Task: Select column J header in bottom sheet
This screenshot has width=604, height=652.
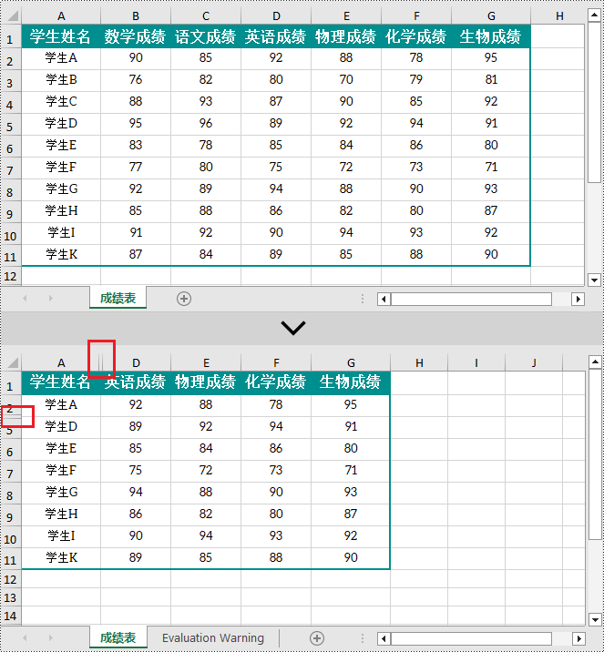Action: (x=534, y=363)
